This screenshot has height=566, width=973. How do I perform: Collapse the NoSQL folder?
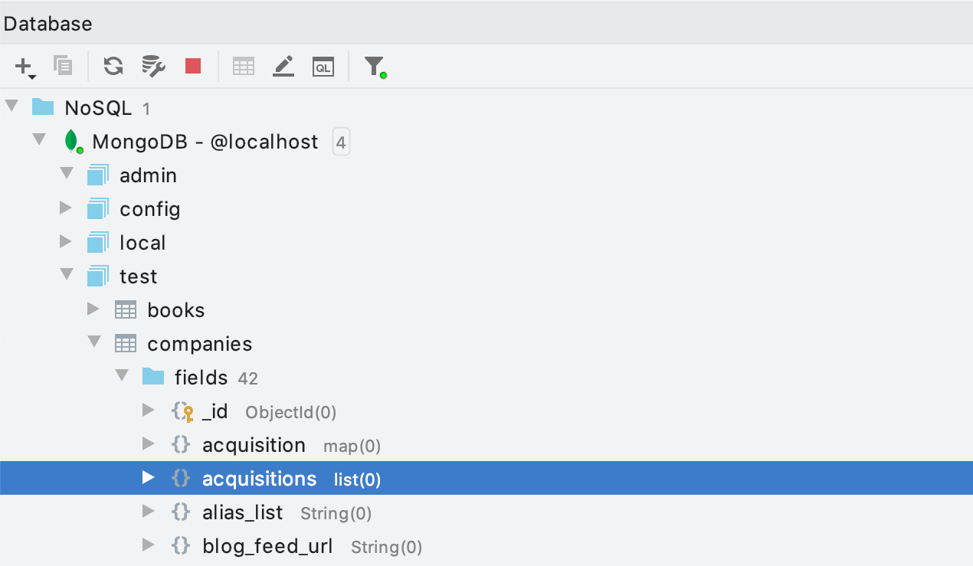click(x=11, y=107)
